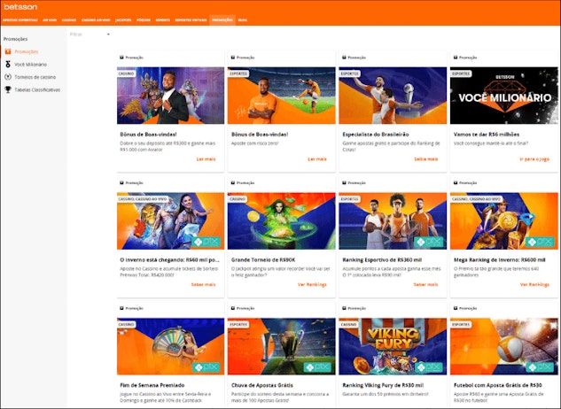Click 'Futebol com Aposta Grátis de R$30' title
Screen dimensions: 561x409
498,385
